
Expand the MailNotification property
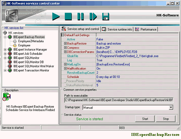pos(65,68)
